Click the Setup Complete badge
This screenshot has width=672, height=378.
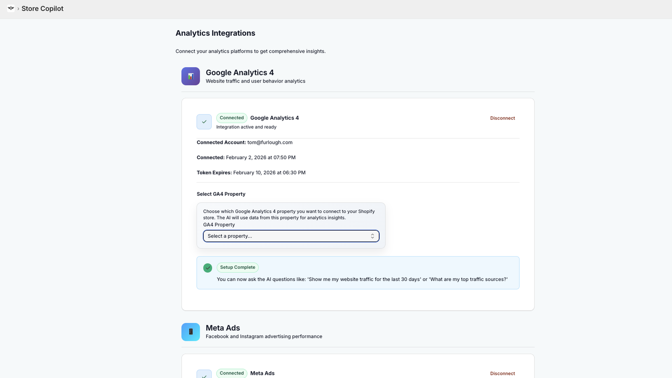(x=237, y=267)
